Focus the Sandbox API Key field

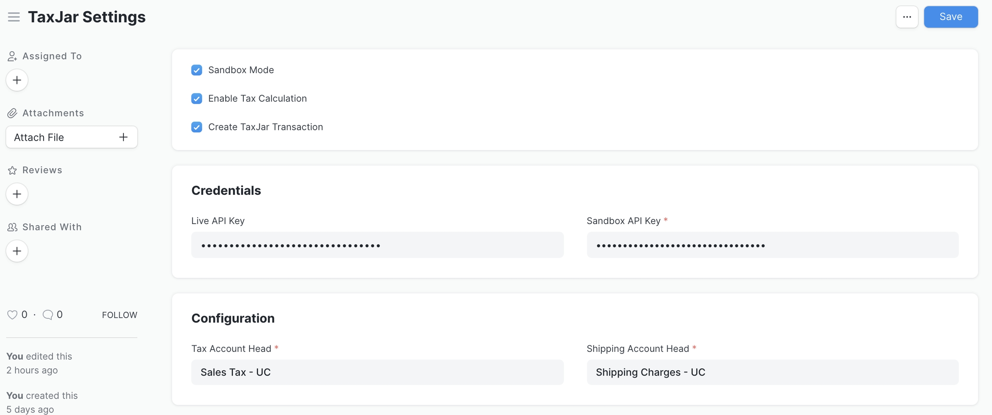coord(772,245)
